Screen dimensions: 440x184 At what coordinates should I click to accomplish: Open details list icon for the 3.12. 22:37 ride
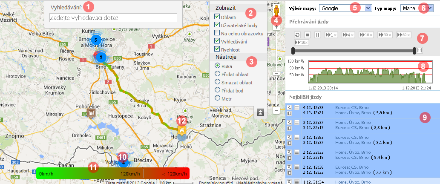click(296, 122)
